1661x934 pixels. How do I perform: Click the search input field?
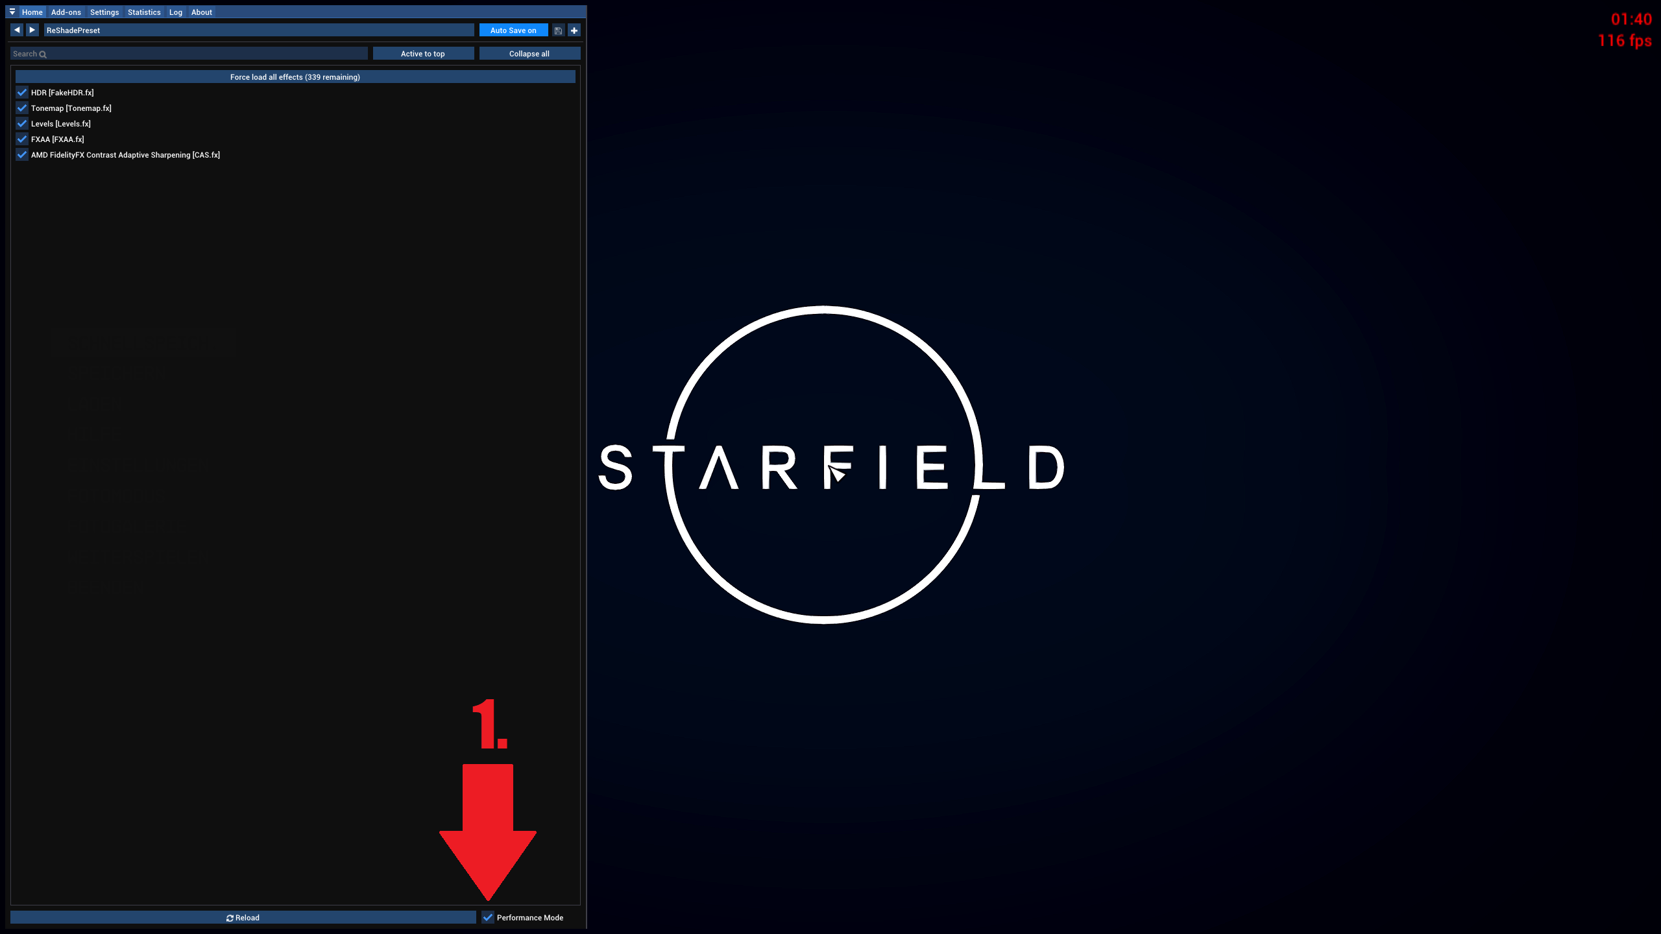189,53
